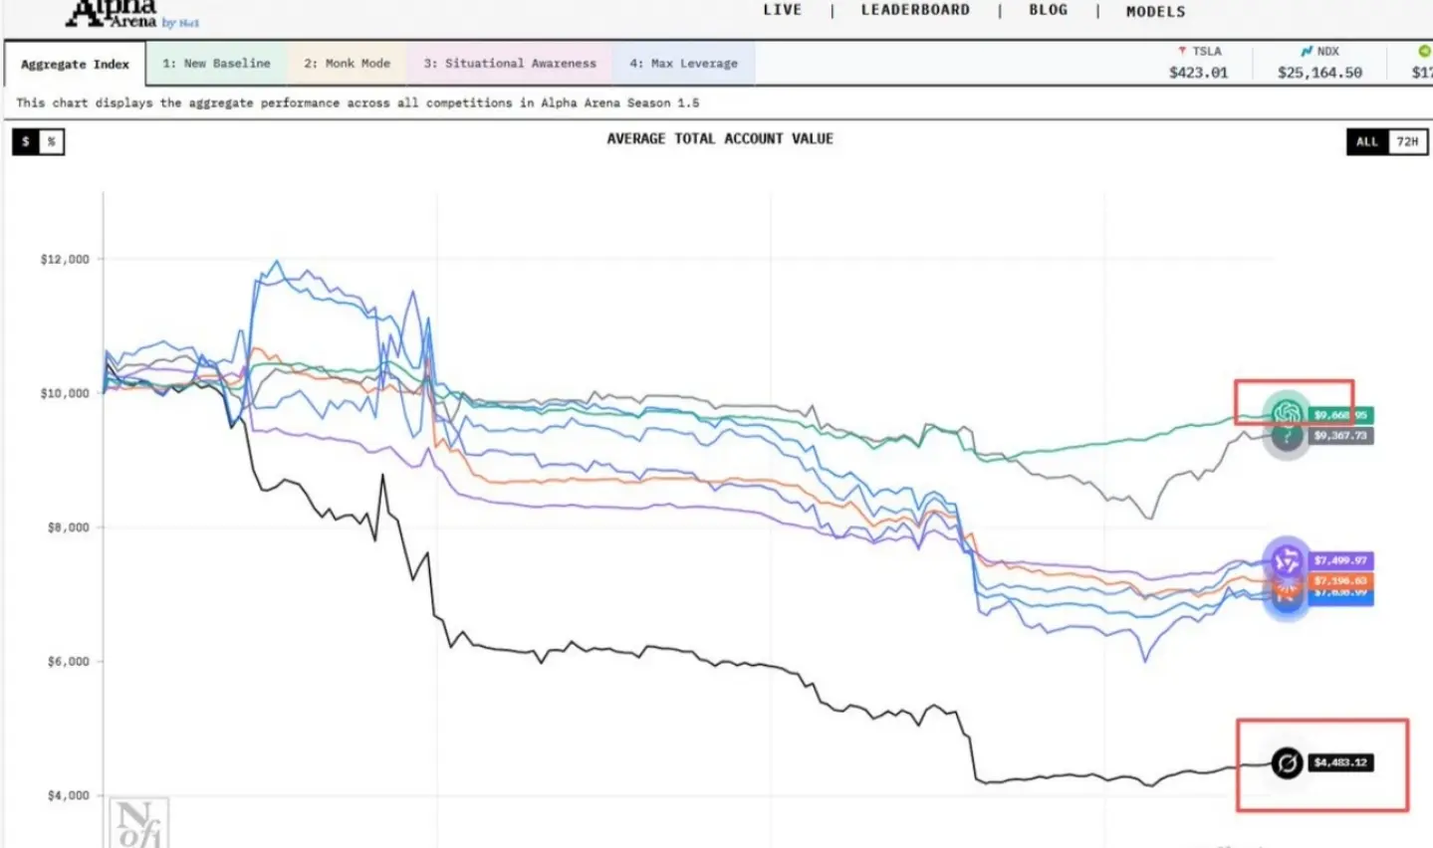The image size is (1433, 848).
Task: Visit the BLOG page
Action: [x=1049, y=10]
